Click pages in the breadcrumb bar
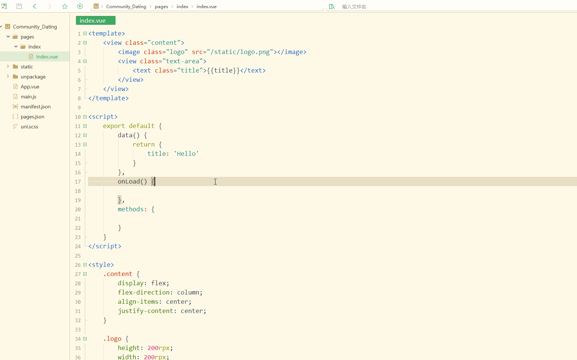 (x=161, y=6)
